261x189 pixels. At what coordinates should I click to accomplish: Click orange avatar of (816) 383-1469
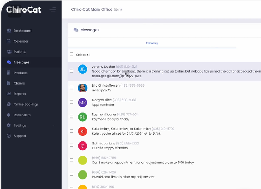click(x=82, y=187)
